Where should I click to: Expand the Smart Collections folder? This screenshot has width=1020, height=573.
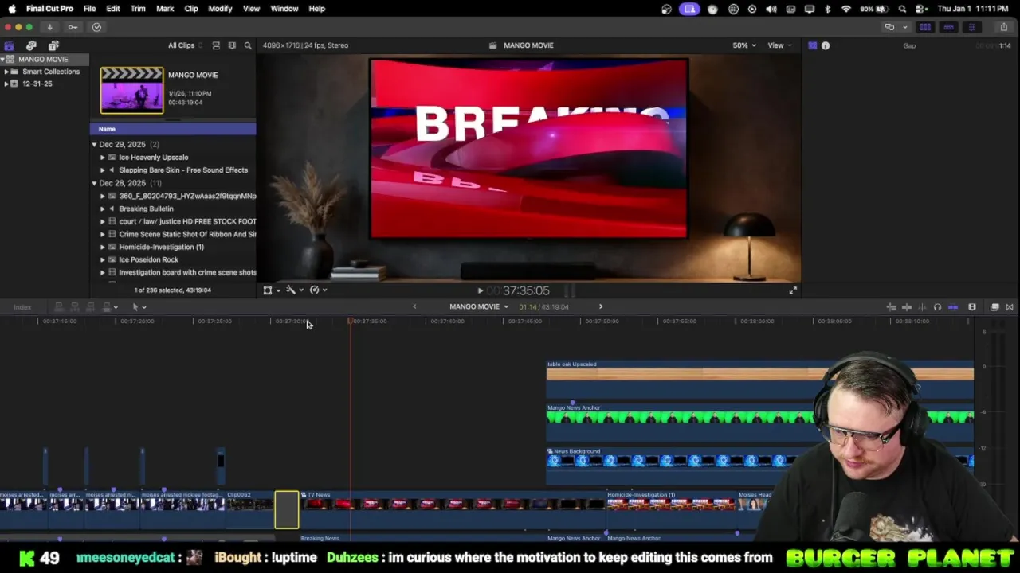point(6,72)
